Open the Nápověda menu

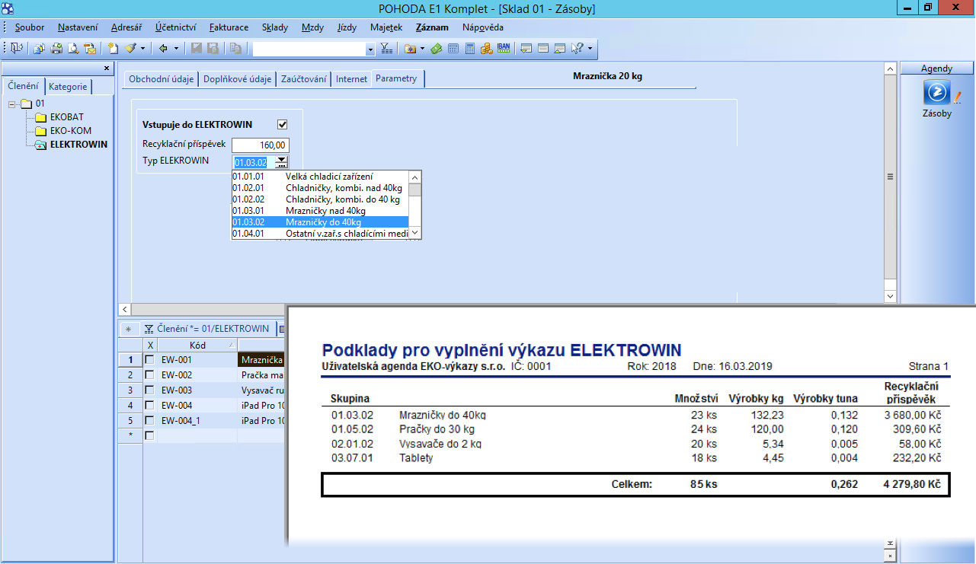pos(482,27)
